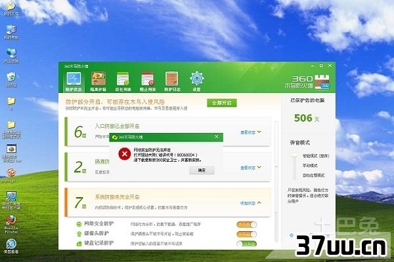The width and height of the screenshot is (394, 262).
Task: Select the window-shaped desktop icon with emblem
Action: point(11,153)
